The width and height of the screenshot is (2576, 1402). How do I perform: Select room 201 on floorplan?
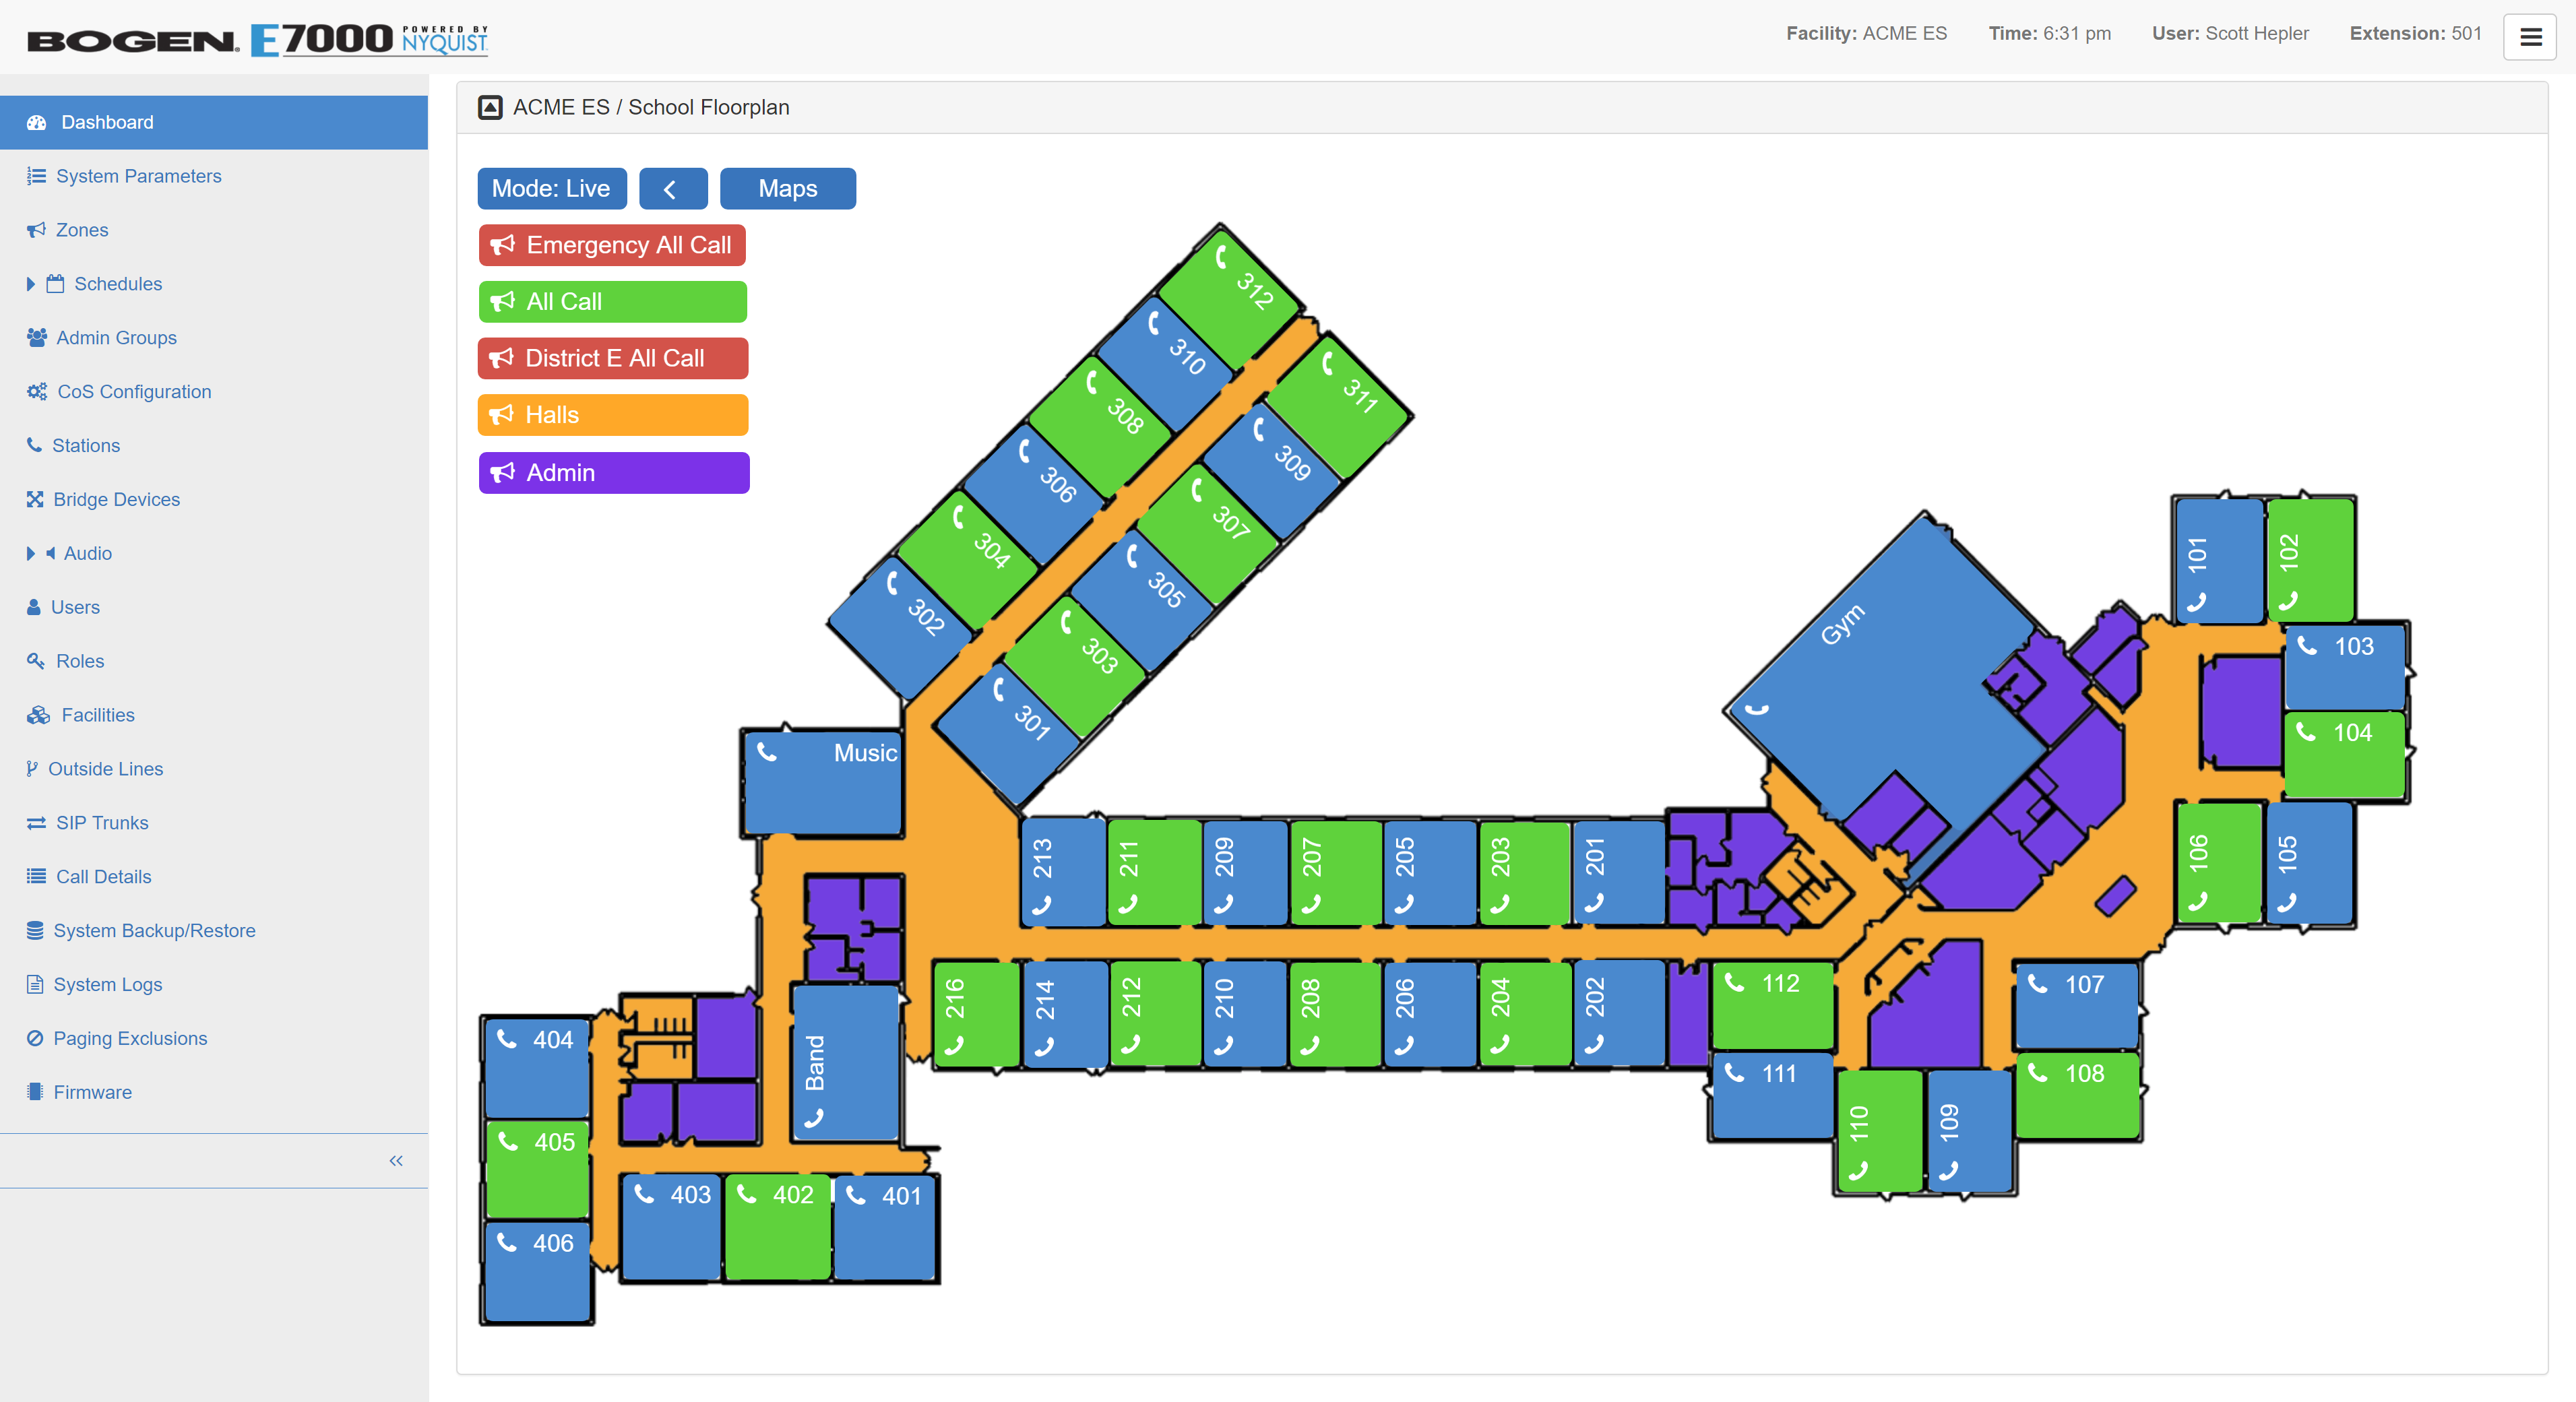coord(1618,872)
